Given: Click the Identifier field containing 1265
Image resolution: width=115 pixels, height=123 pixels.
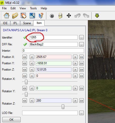Looking at the screenshot, I should (x=54, y=37).
